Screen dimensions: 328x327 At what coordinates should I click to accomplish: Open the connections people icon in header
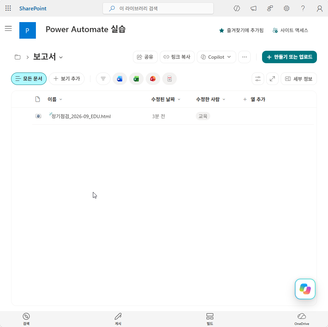click(270, 8)
